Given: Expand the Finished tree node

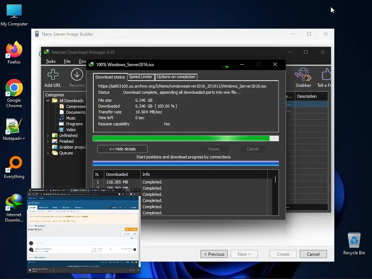Looking at the screenshot, I should pyautogui.click(x=48, y=141).
